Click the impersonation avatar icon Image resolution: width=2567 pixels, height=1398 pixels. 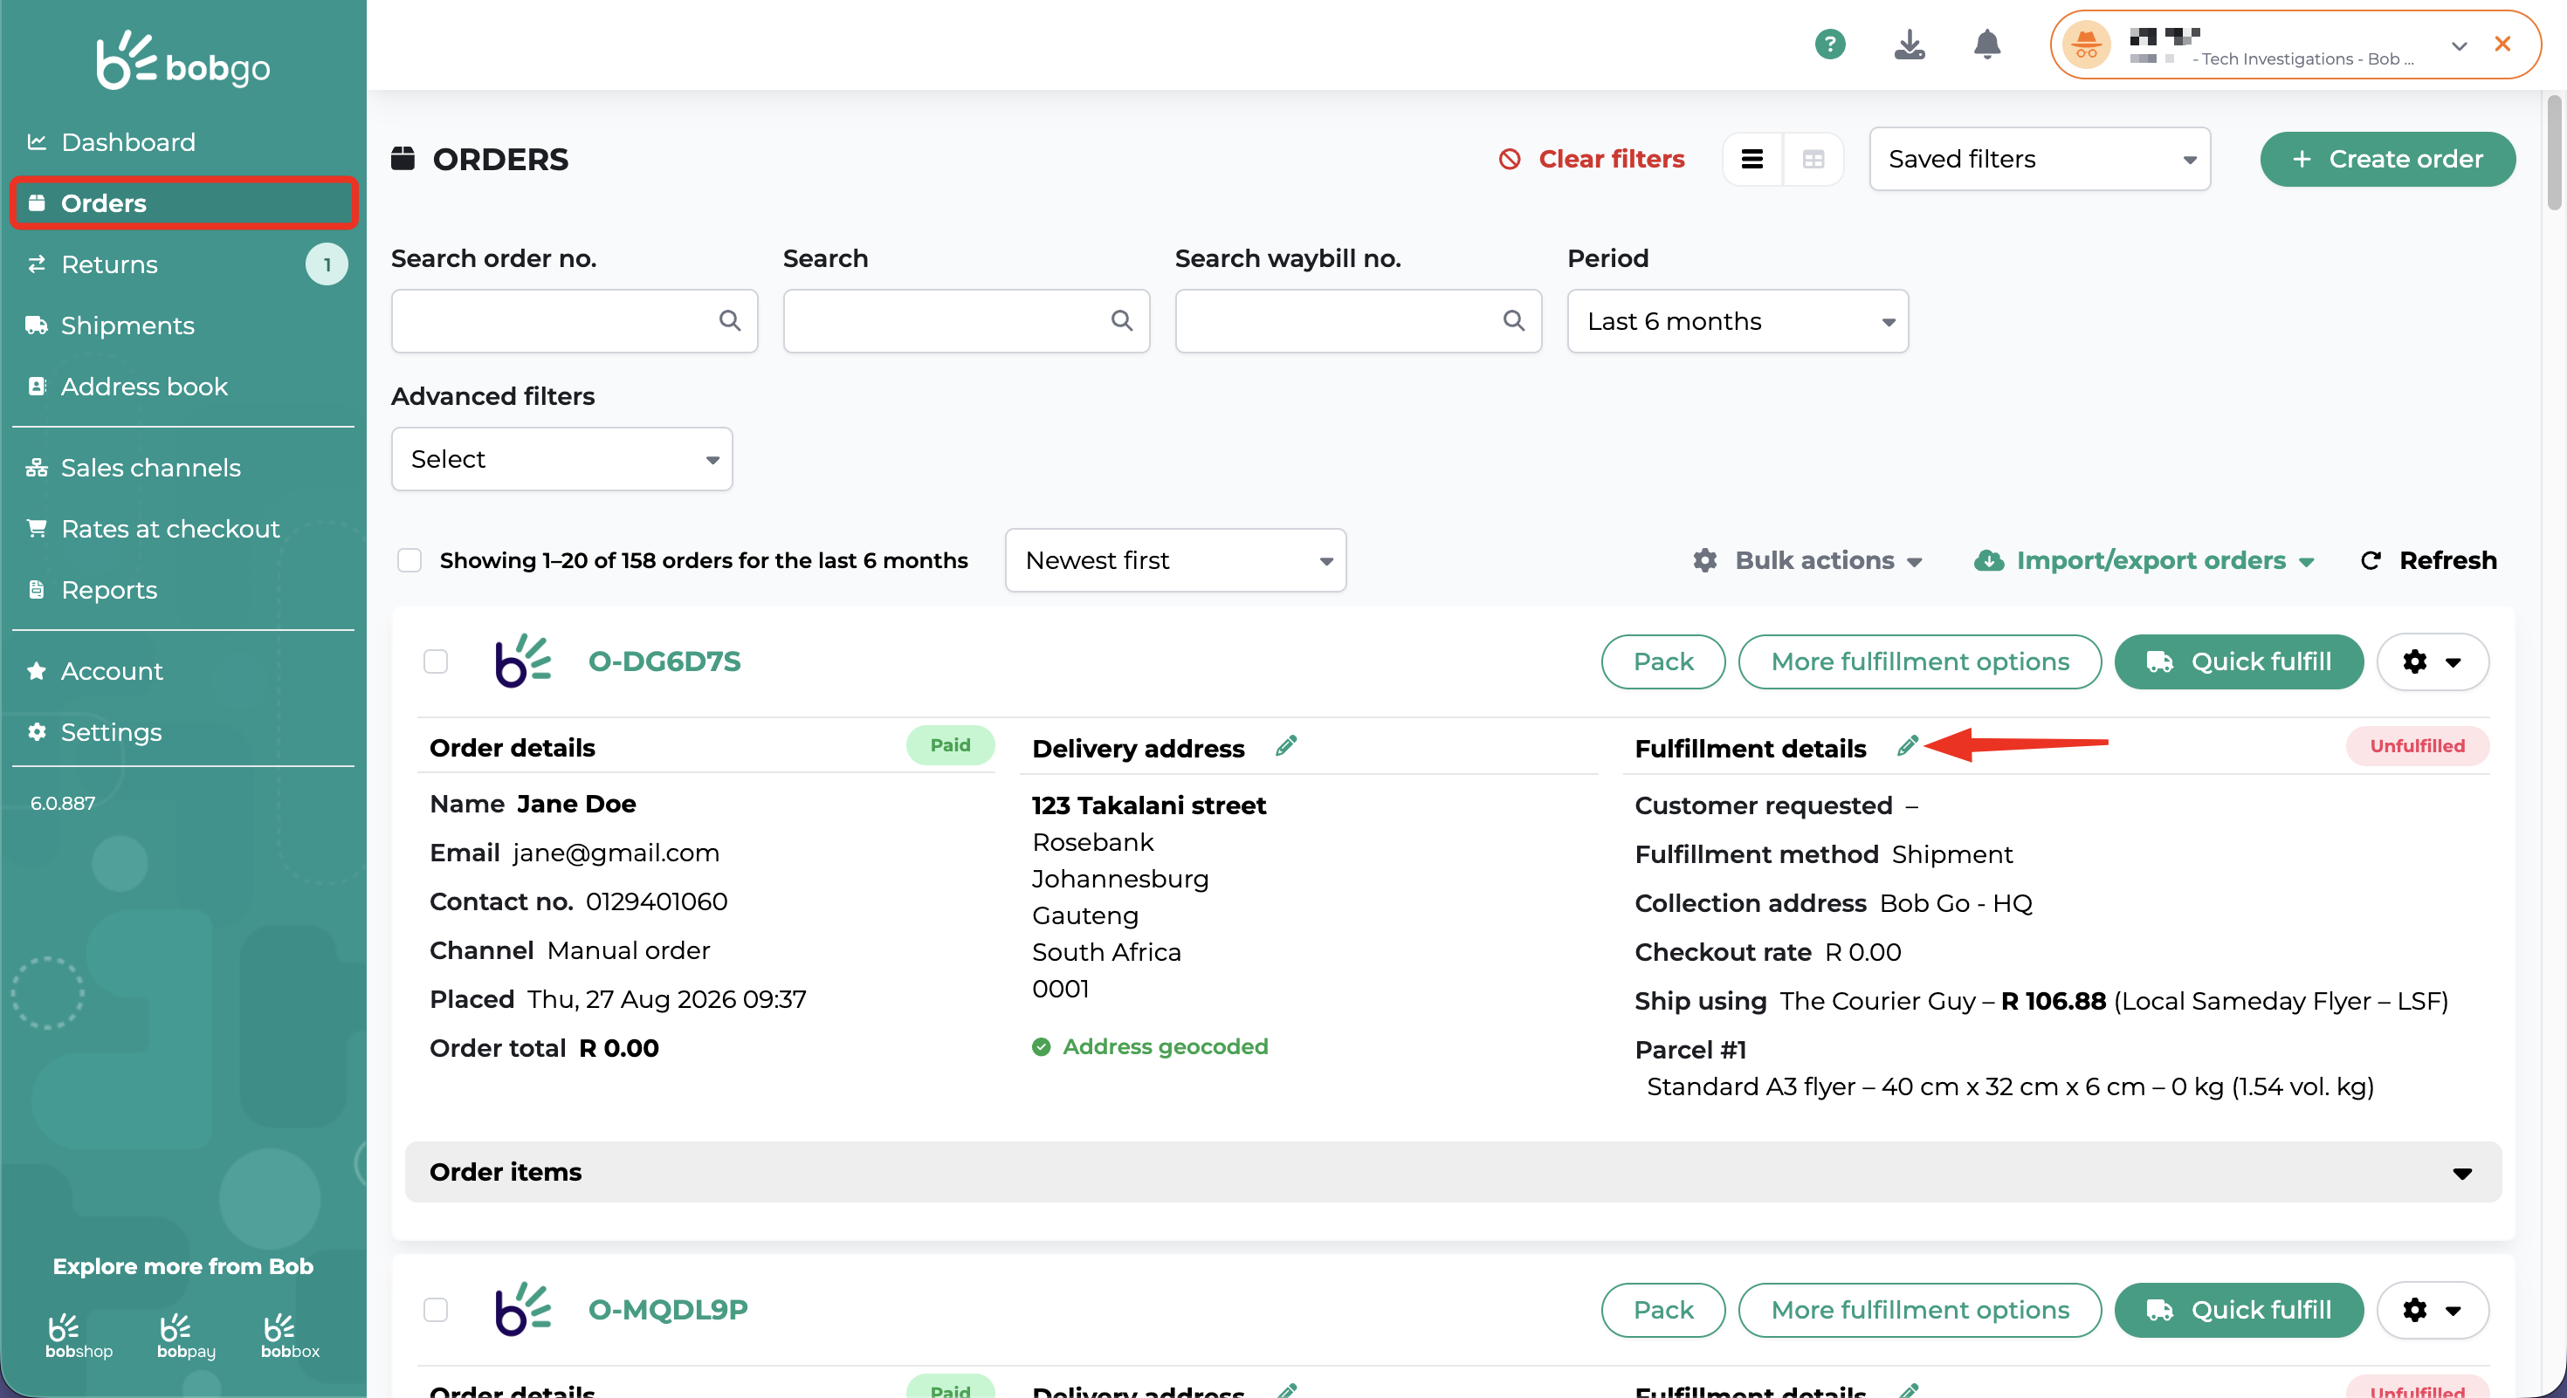tap(2086, 45)
